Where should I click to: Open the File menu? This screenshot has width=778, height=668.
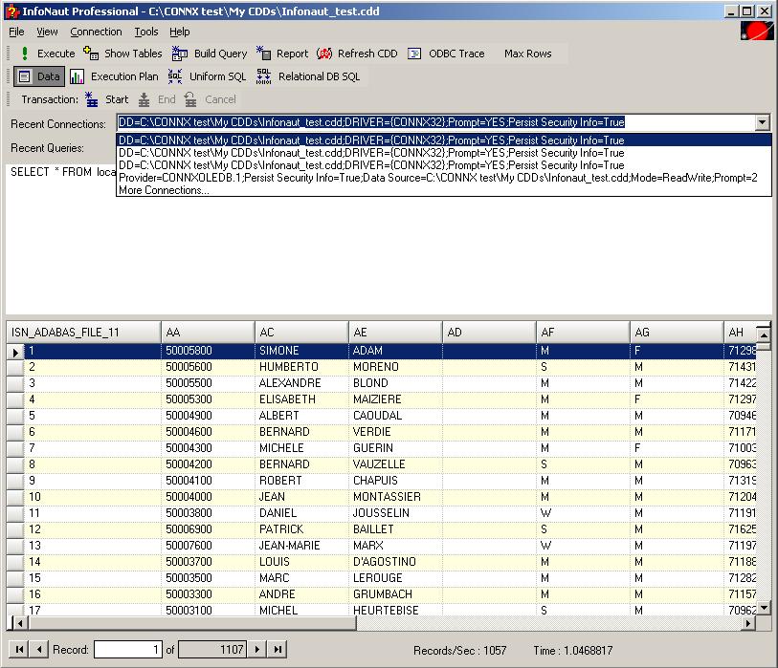tap(16, 32)
